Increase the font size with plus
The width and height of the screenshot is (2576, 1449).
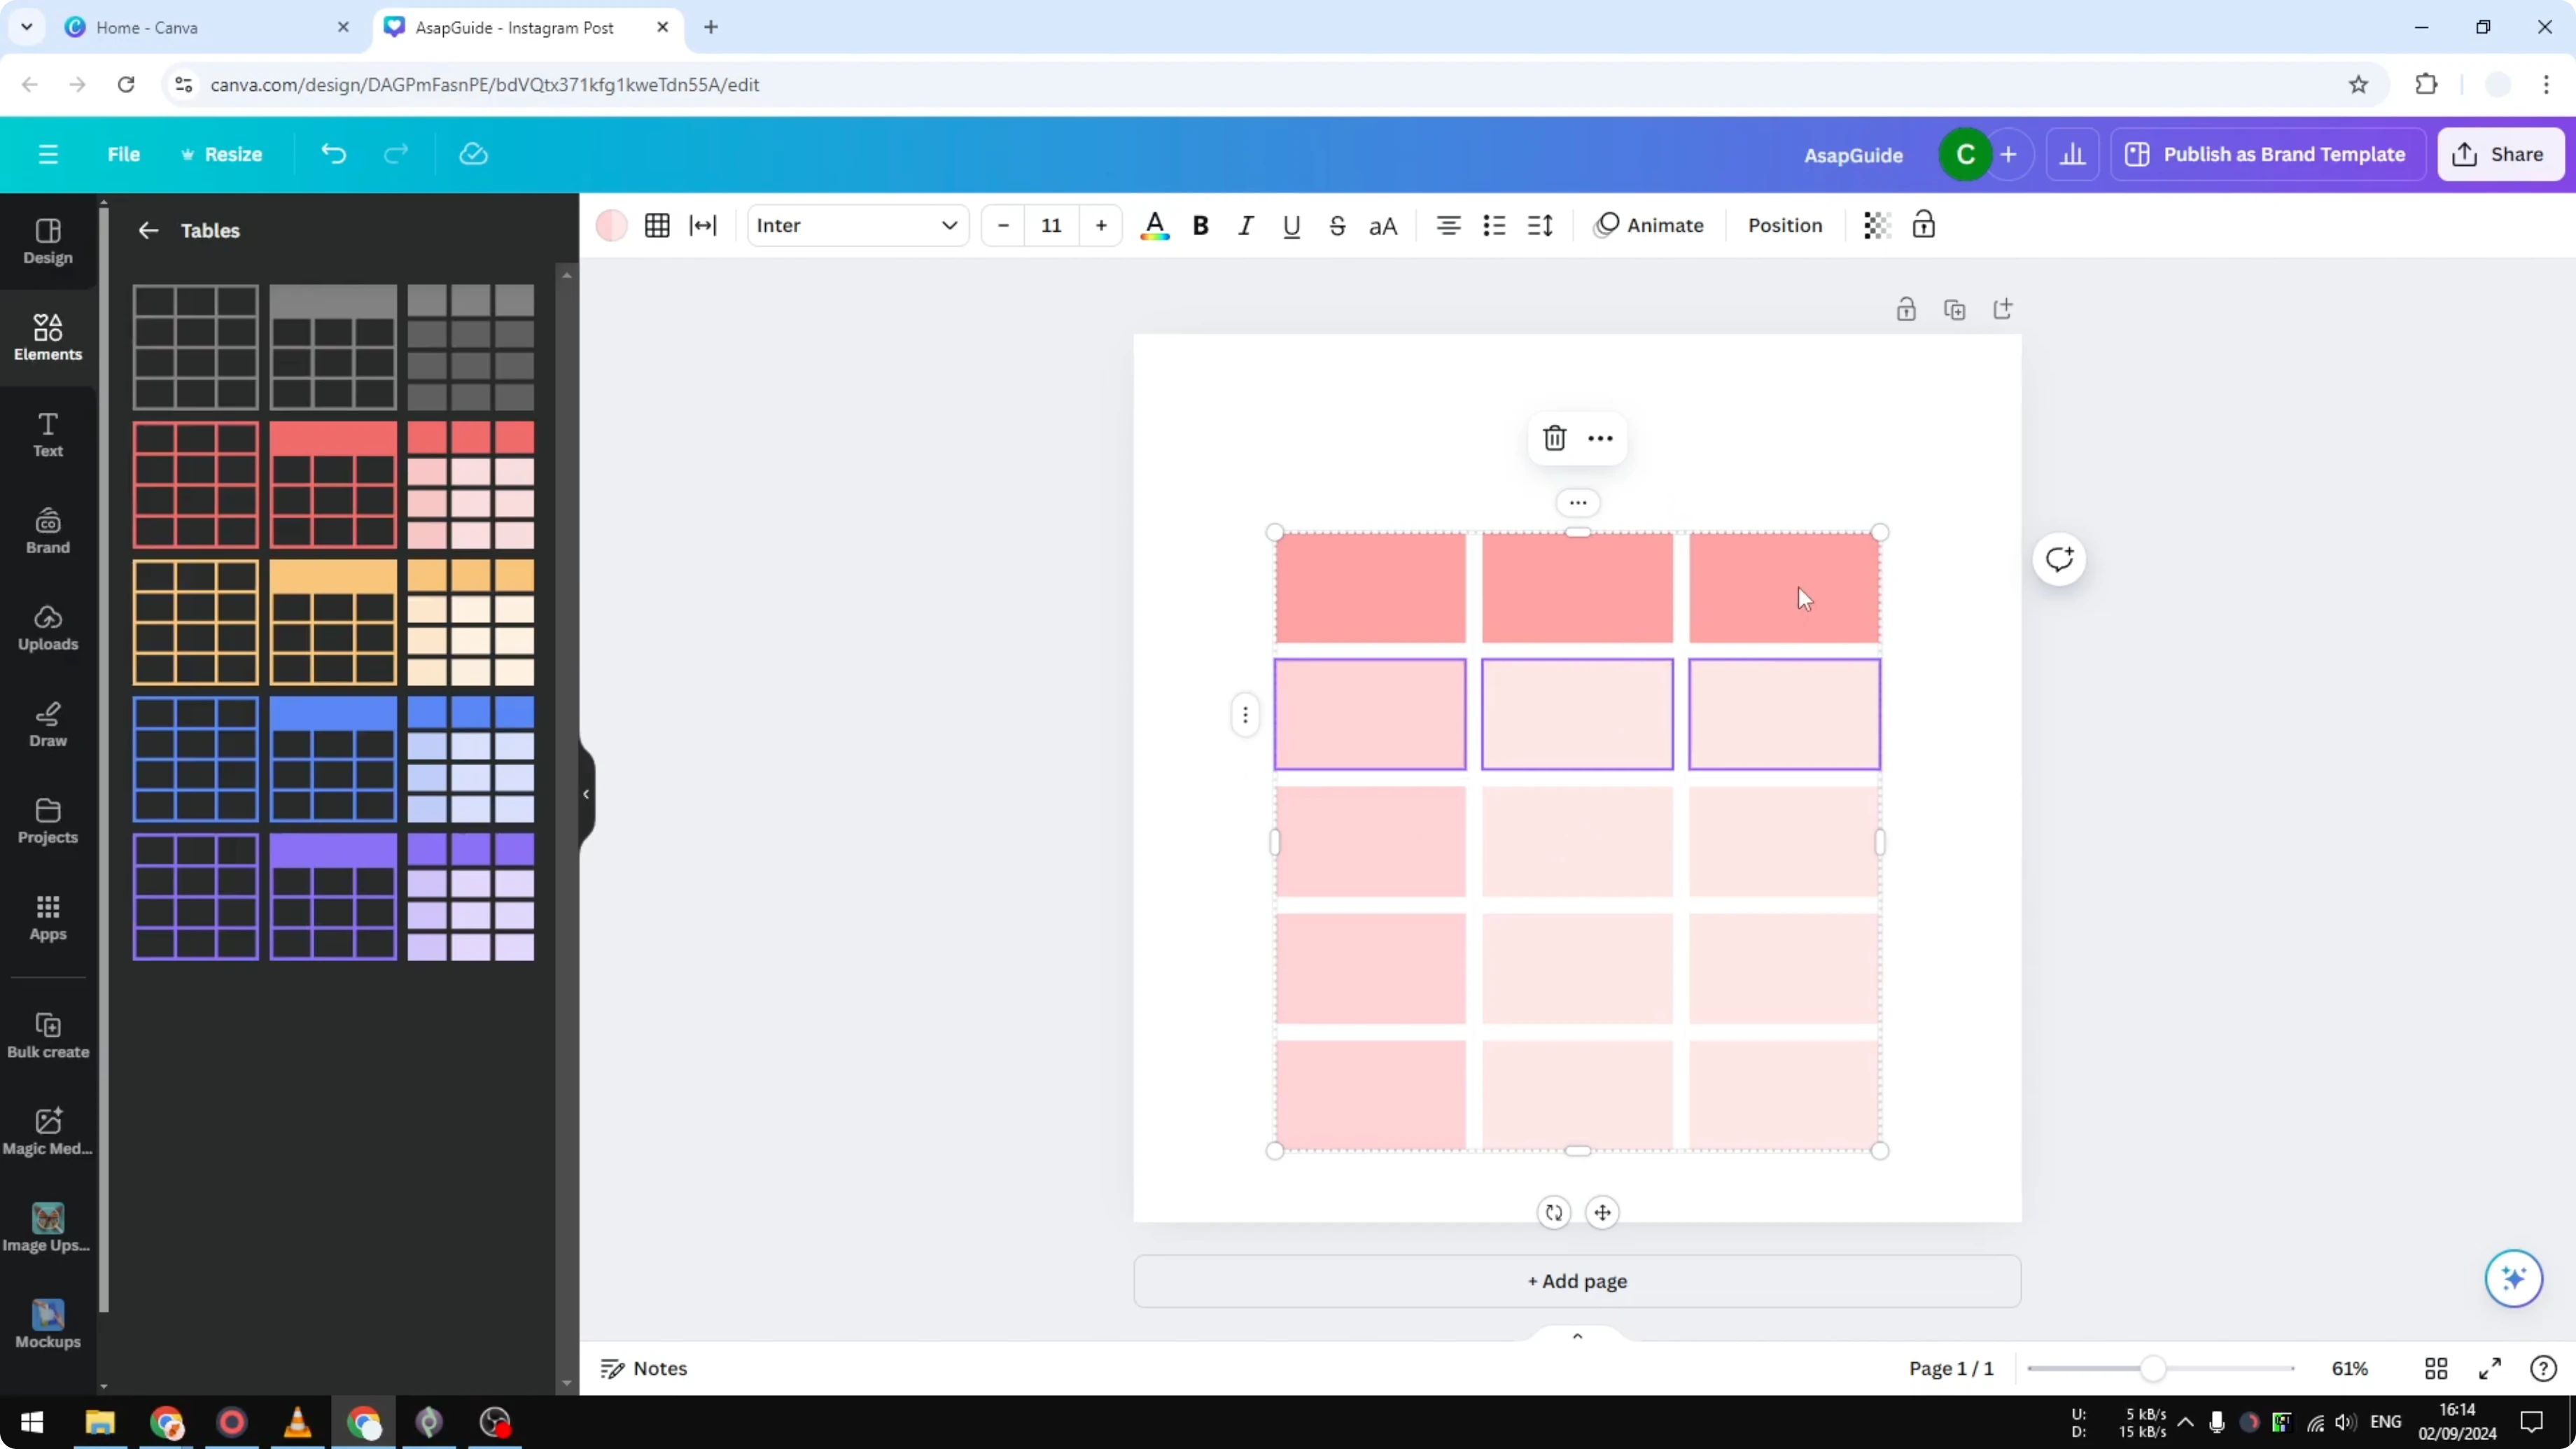(x=1101, y=226)
